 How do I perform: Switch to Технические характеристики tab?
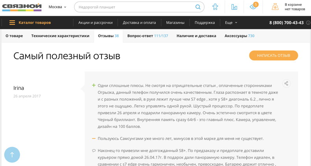point(60,36)
